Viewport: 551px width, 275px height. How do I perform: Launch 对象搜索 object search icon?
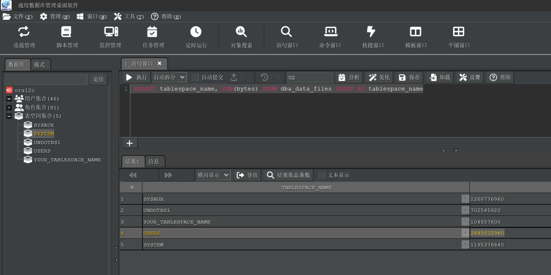click(241, 32)
